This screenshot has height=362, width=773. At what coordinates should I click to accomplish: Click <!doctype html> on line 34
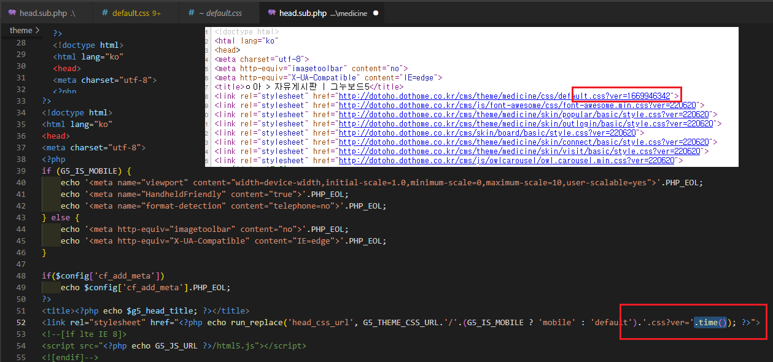click(77, 113)
